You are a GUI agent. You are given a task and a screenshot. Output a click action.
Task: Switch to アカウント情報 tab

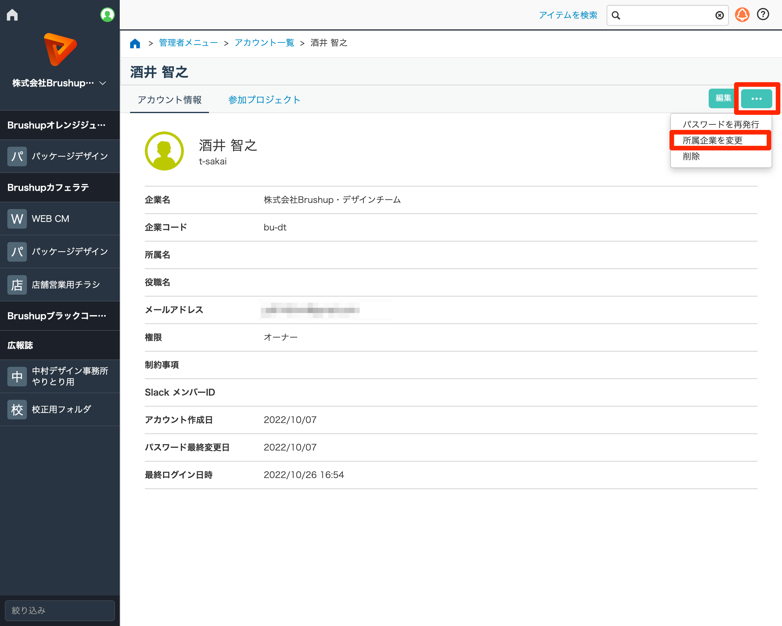point(170,100)
